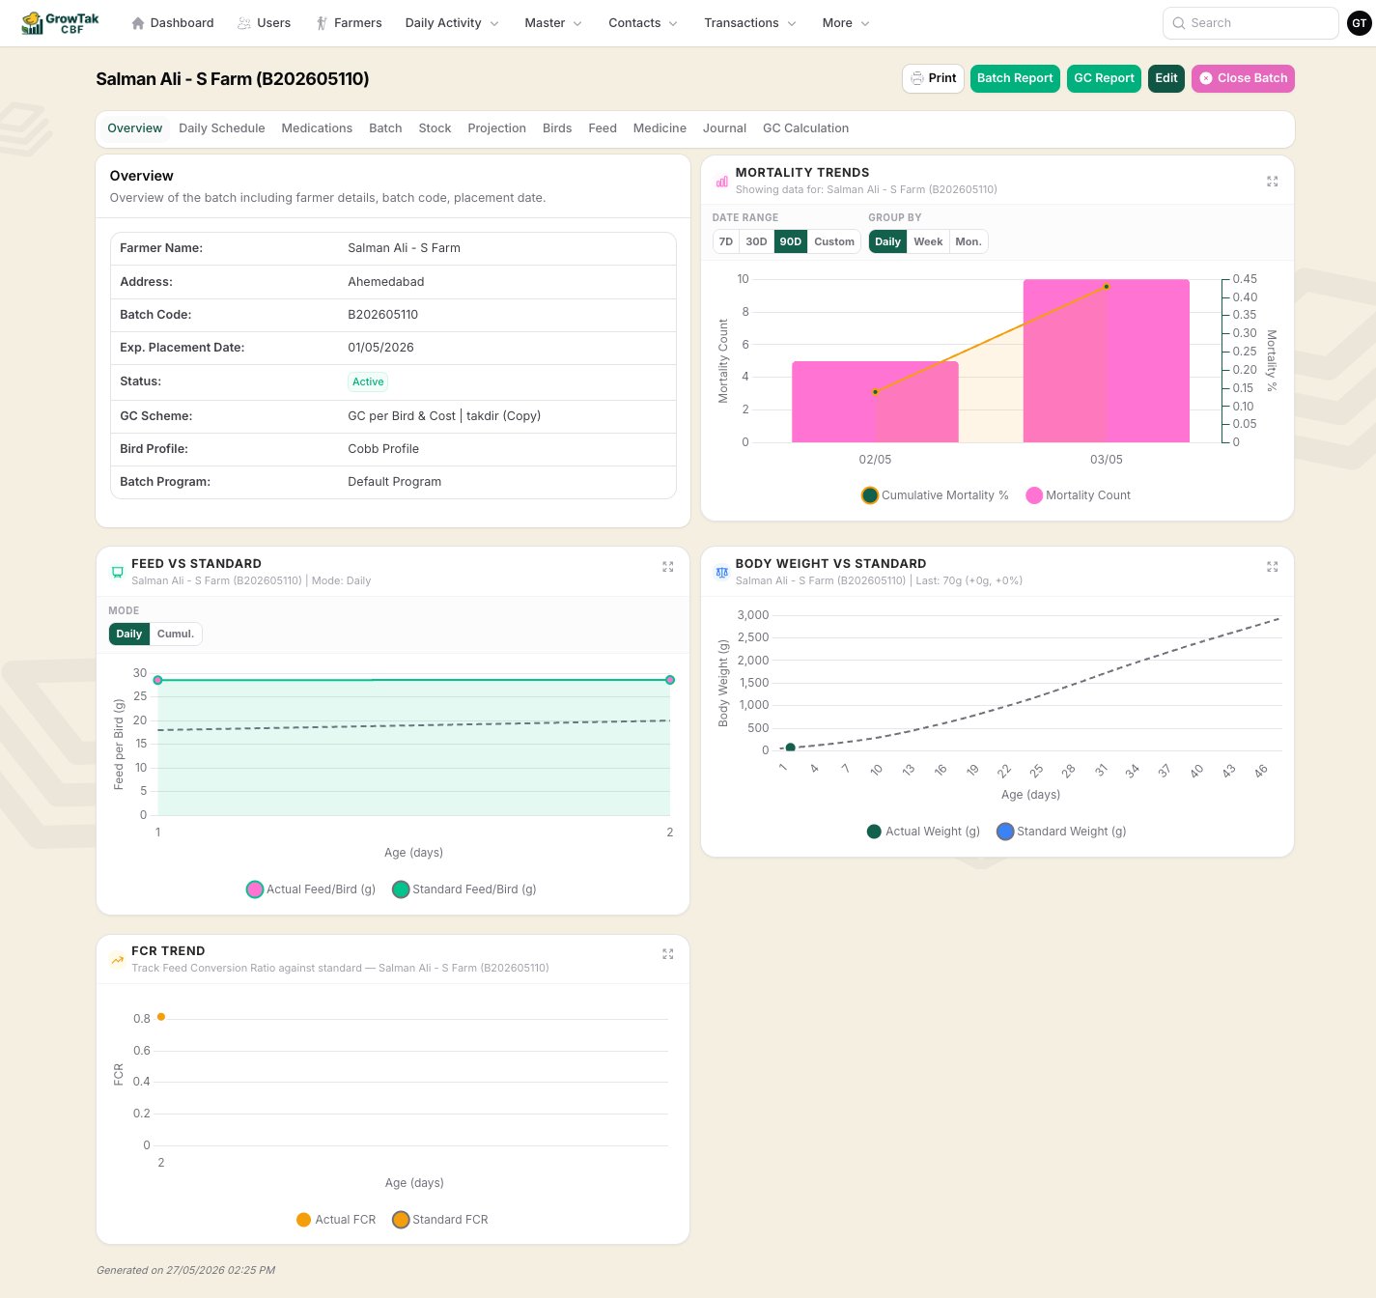1376x1298 pixels.
Task: Click the Farmers person icon
Action: point(322,23)
